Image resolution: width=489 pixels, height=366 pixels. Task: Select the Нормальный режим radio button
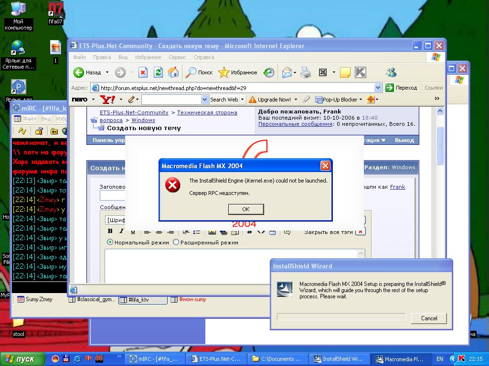click(x=110, y=242)
